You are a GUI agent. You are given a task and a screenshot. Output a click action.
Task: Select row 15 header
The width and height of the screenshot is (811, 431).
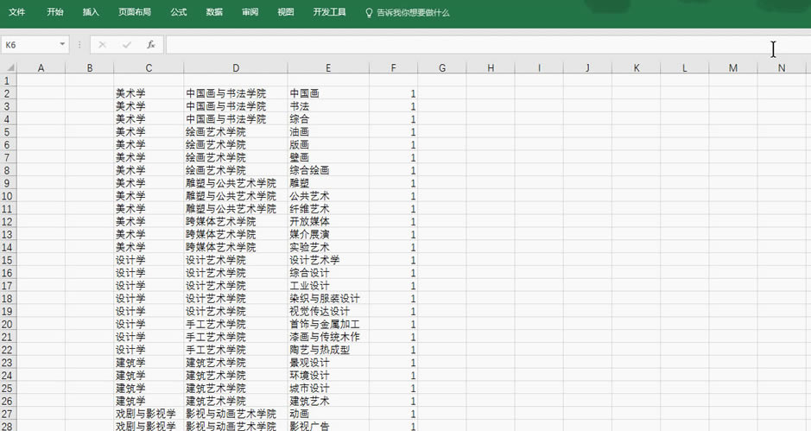click(x=8, y=260)
